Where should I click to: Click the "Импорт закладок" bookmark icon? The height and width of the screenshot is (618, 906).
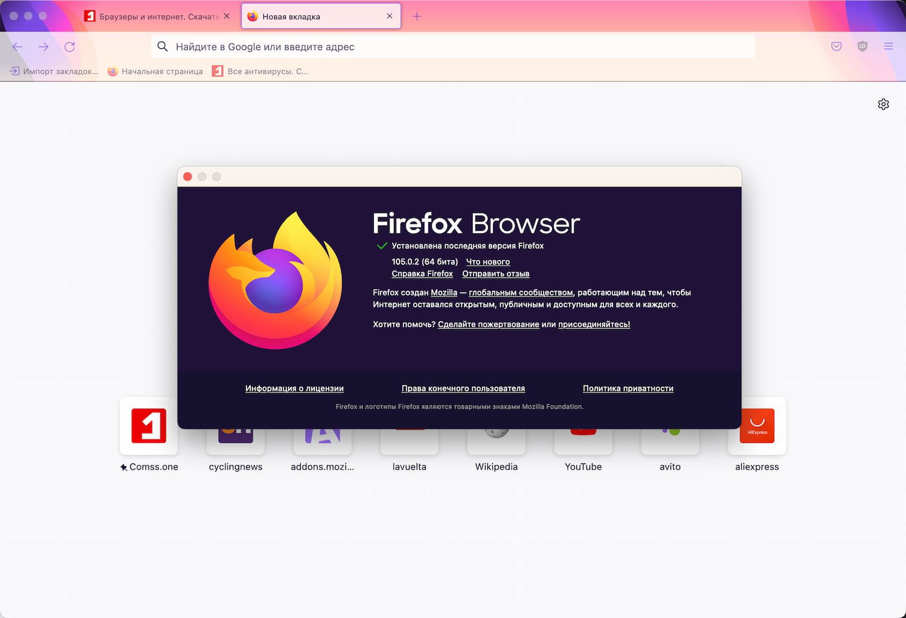click(x=14, y=71)
